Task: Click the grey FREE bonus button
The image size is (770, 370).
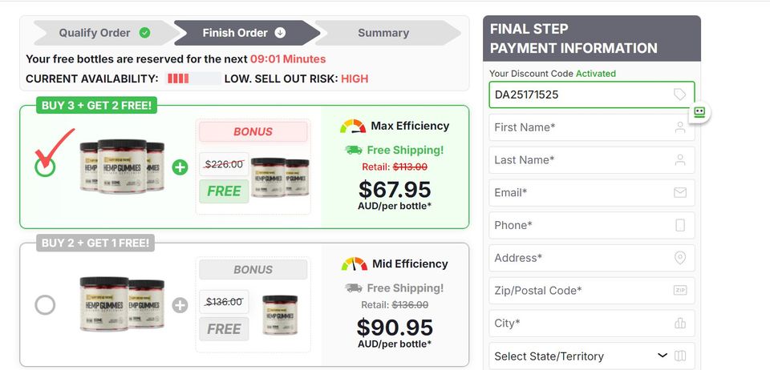Action: point(224,329)
